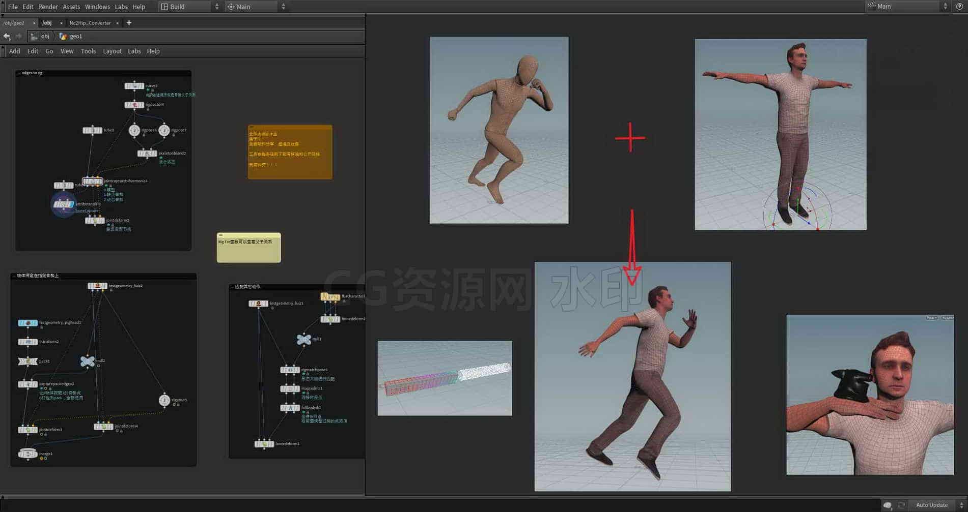Select the rigpose6 node
968x512 pixels.
134,130
